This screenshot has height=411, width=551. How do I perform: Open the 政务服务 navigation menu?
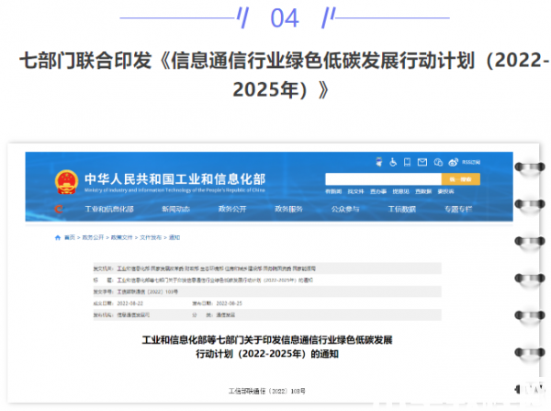(x=289, y=209)
